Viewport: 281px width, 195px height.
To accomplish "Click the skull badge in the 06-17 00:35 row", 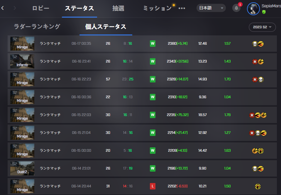I will (x=255, y=44).
